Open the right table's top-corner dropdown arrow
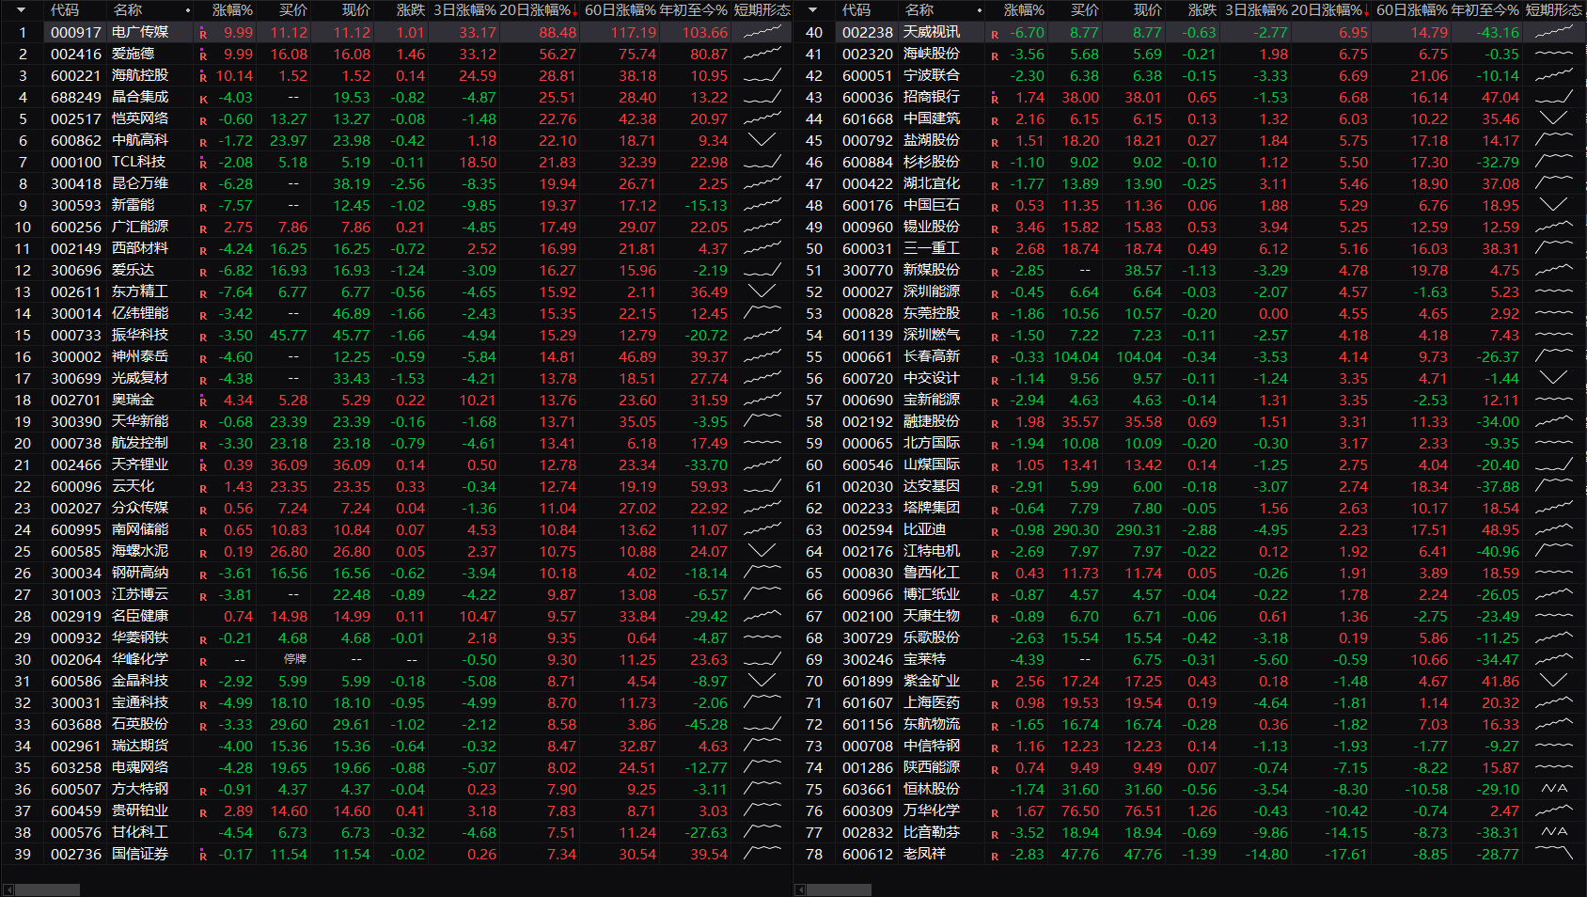The width and height of the screenshot is (1587, 897). click(x=812, y=10)
